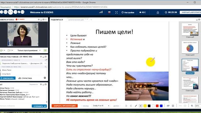
Task: Select the Поделиться share tab
Action: tap(57, 20)
